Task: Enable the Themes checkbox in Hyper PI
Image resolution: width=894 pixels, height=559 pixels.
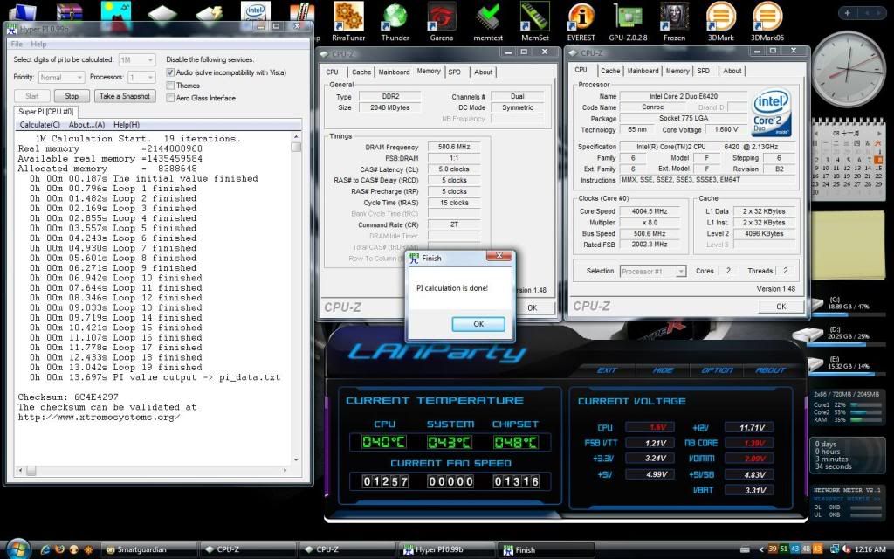Action: [x=171, y=86]
